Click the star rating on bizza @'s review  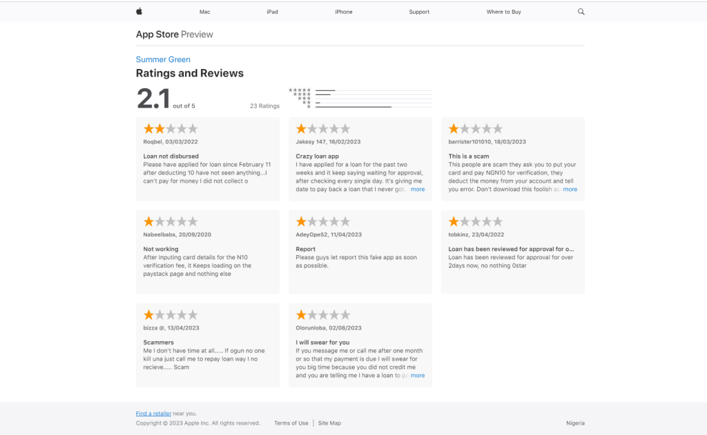[x=171, y=315]
